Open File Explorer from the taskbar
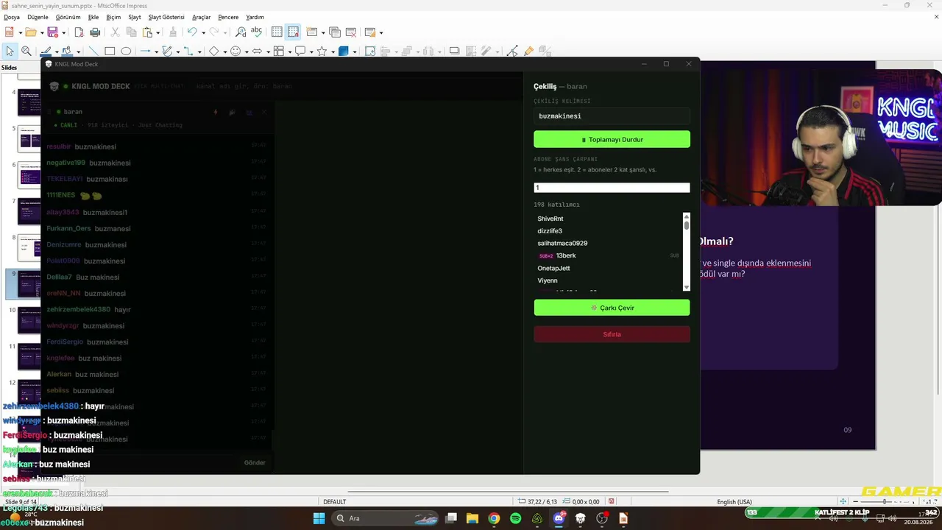942x530 pixels. click(472, 518)
